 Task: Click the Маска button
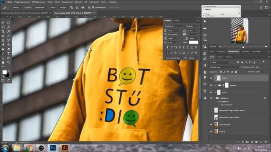coord(53,8)
